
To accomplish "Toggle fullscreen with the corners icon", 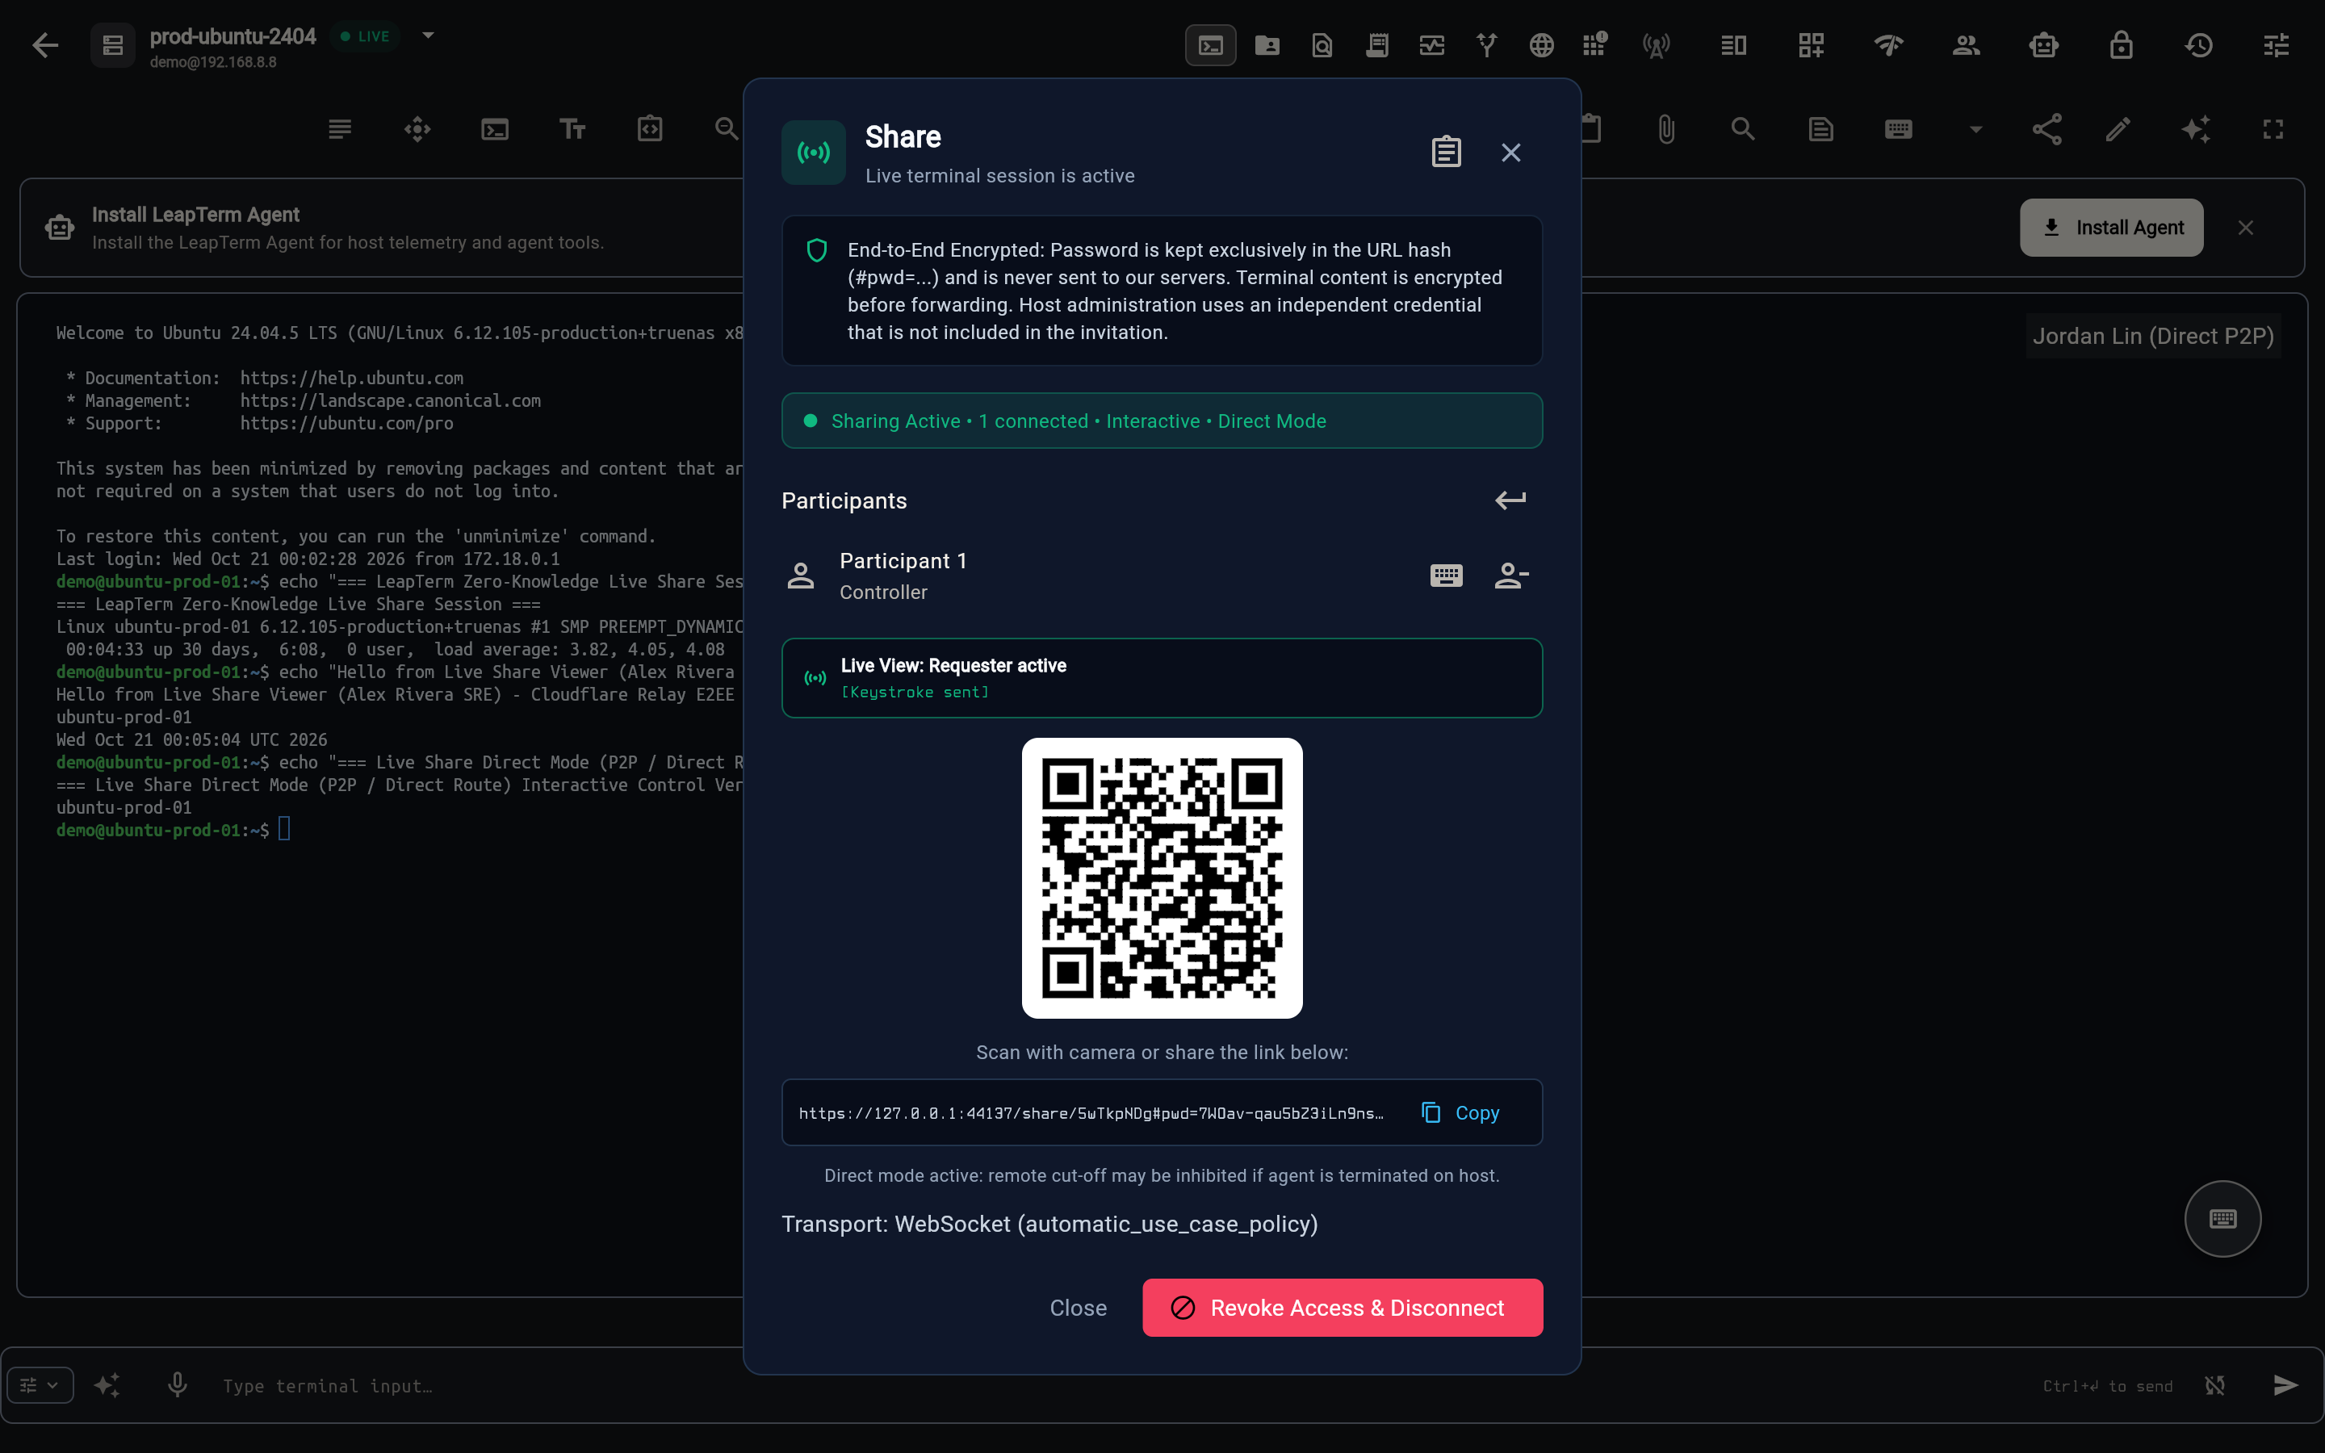I will [x=2273, y=129].
